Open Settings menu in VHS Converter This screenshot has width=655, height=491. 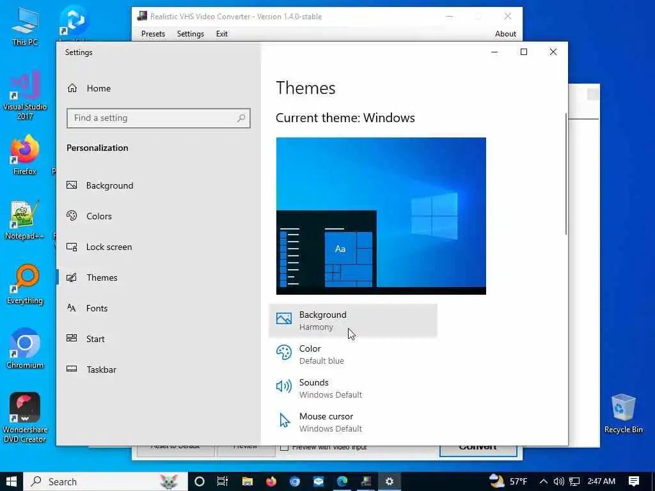point(191,34)
